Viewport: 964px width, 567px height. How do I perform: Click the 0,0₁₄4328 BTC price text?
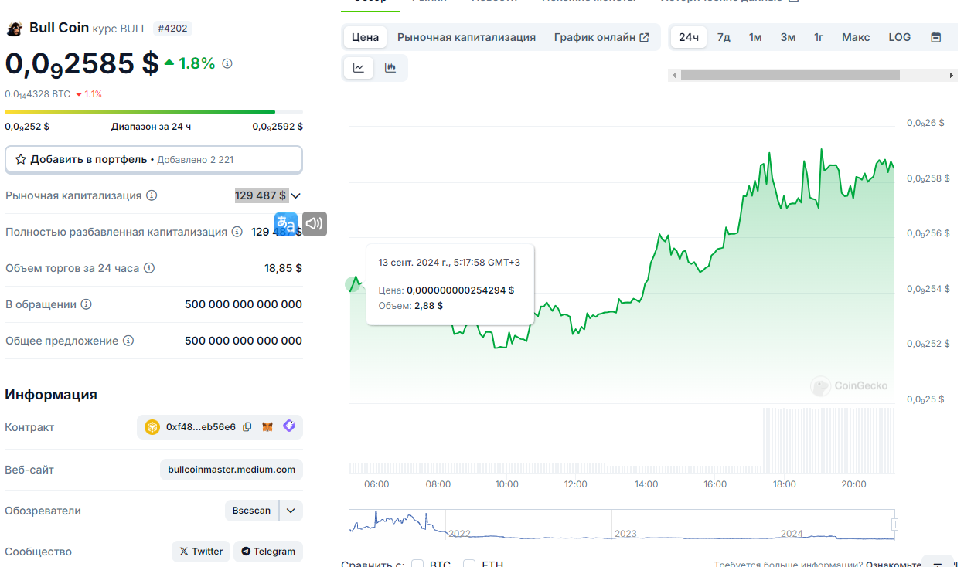point(38,94)
